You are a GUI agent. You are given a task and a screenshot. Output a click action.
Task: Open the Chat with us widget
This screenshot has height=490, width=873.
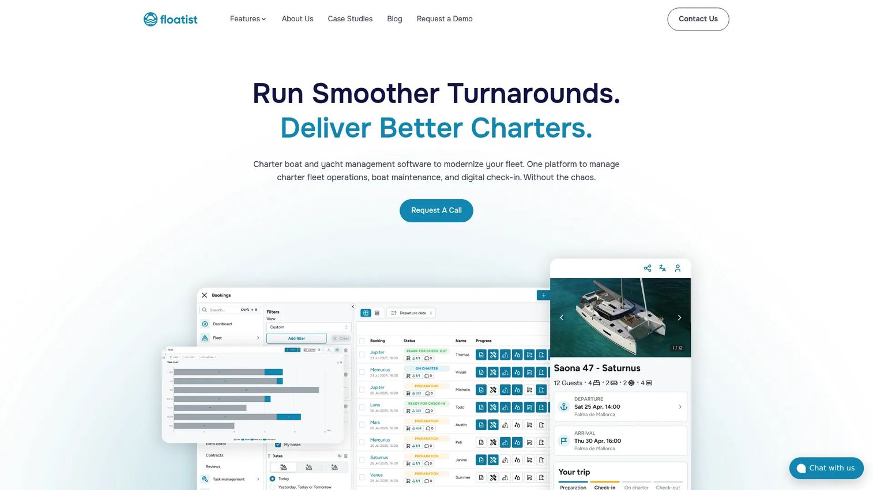coord(826,468)
